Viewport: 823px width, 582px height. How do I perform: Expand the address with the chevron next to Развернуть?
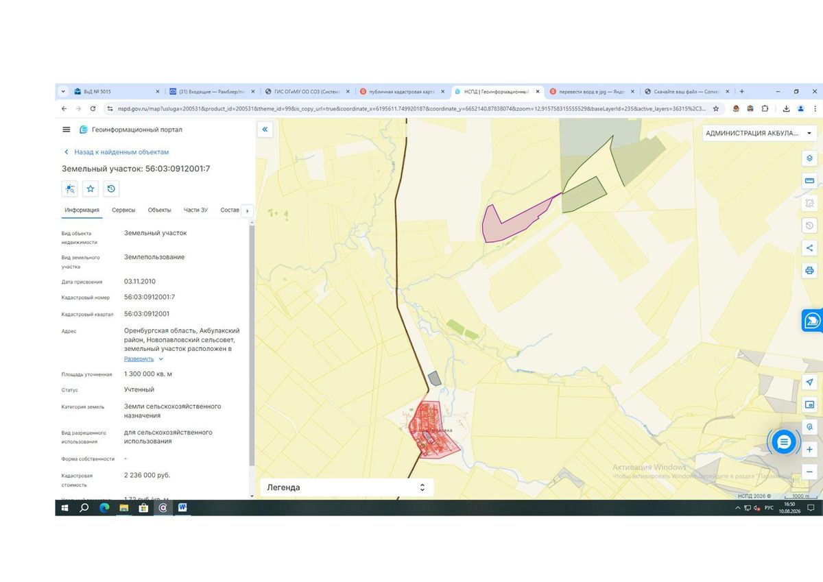coord(161,359)
